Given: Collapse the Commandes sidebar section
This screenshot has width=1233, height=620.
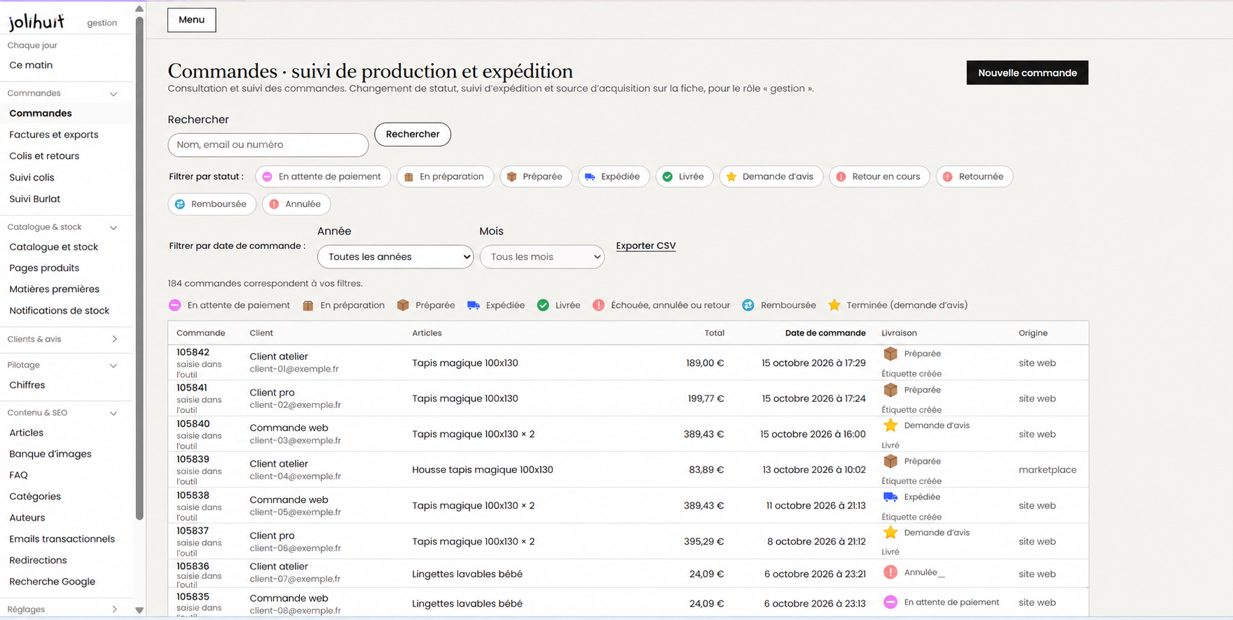Looking at the screenshot, I should [x=113, y=93].
